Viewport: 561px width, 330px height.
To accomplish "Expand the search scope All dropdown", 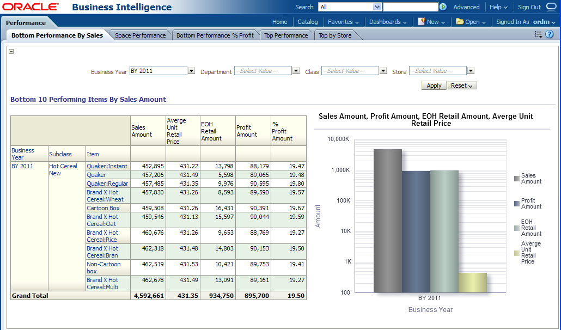I will [x=377, y=7].
